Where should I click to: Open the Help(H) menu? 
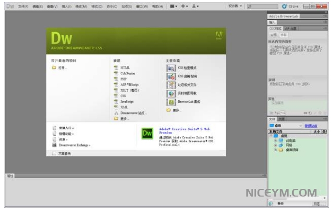pos(158,6)
